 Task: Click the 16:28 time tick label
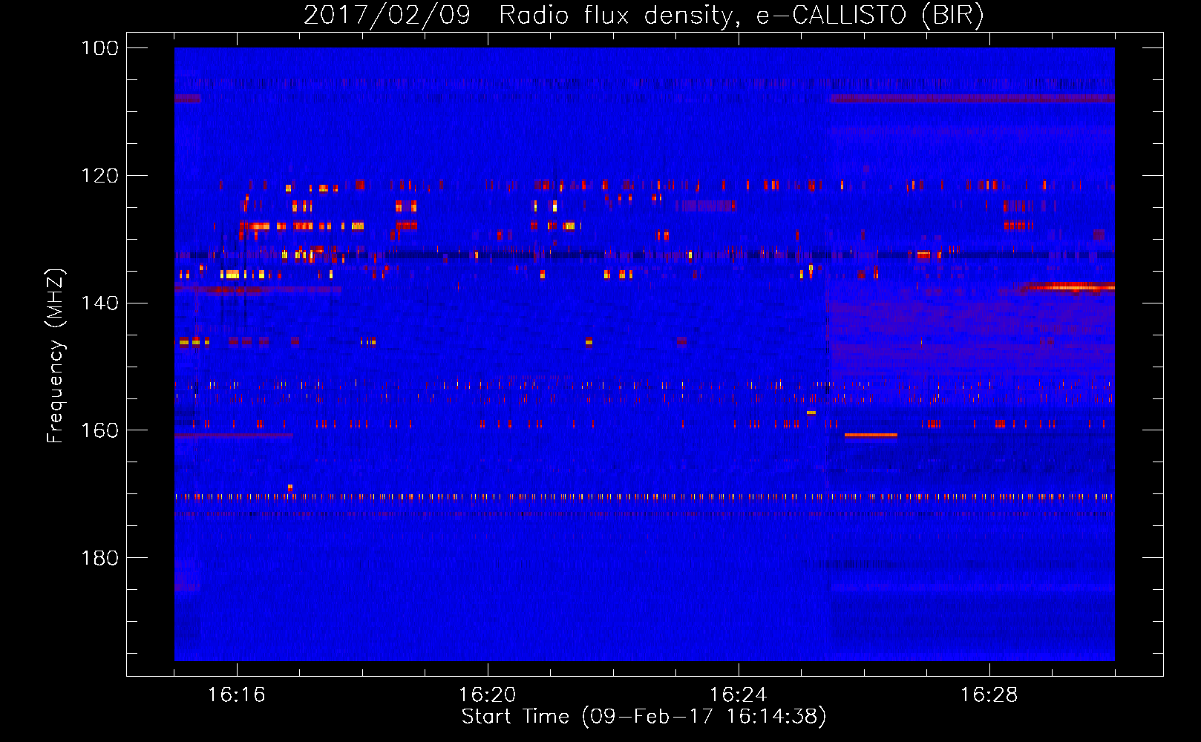(989, 695)
